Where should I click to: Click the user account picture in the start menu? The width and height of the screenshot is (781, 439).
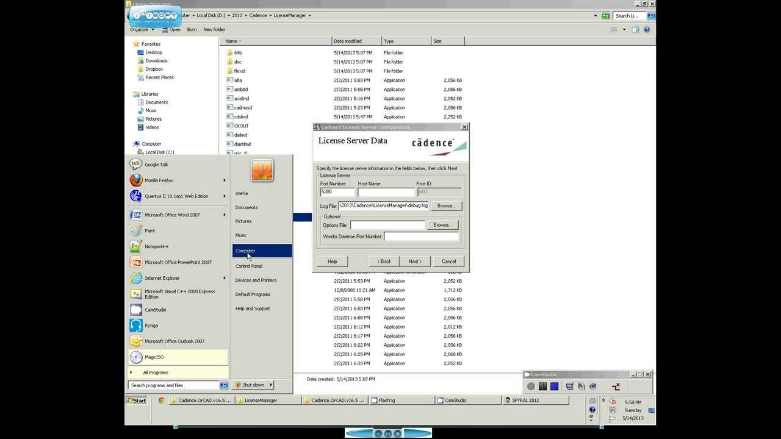point(262,171)
